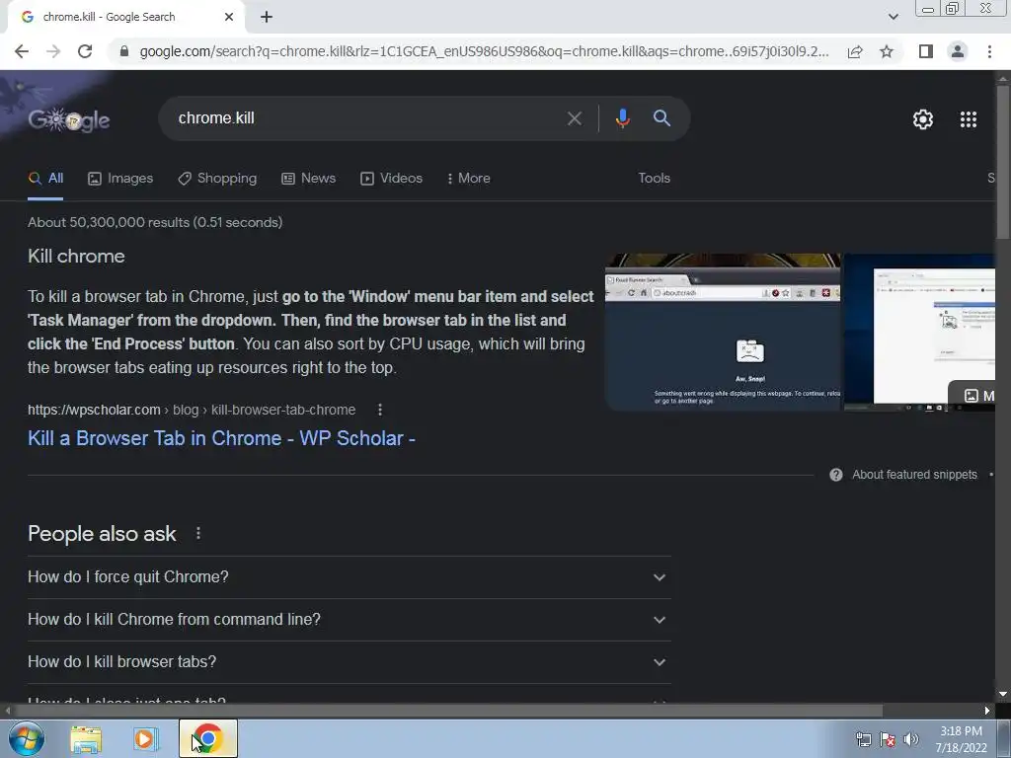
Task: Reload the page with the refresh icon
Action: 85,51
